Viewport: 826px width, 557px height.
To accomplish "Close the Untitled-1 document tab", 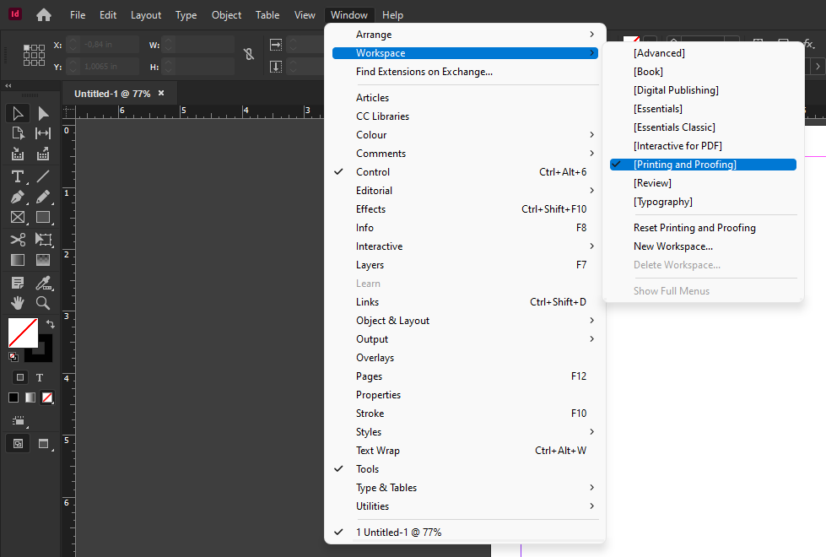I will 161,94.
